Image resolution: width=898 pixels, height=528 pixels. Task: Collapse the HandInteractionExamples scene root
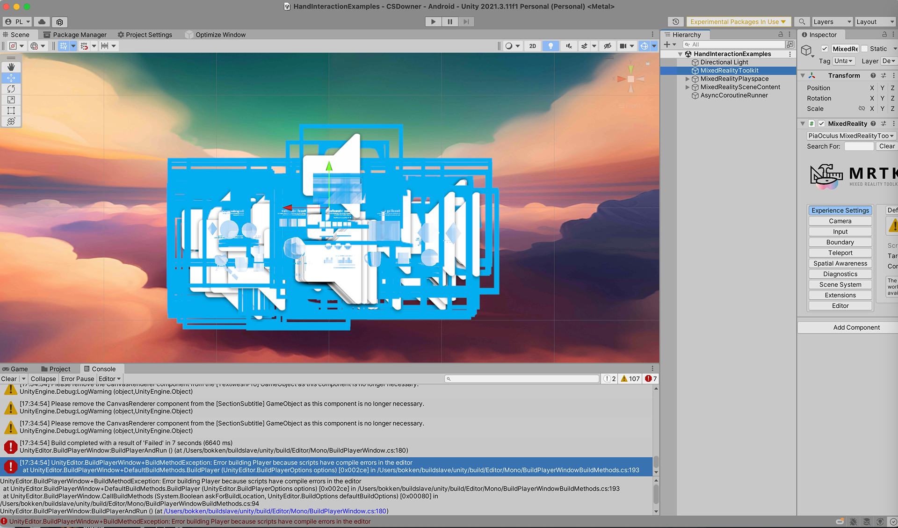pos(680,54)
